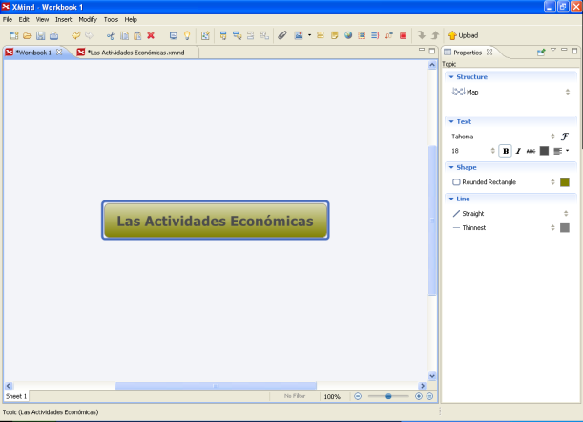
Task: Start Brainstorming with the light bulb icon
Action: pyautogui.click(x=187, y=35)
